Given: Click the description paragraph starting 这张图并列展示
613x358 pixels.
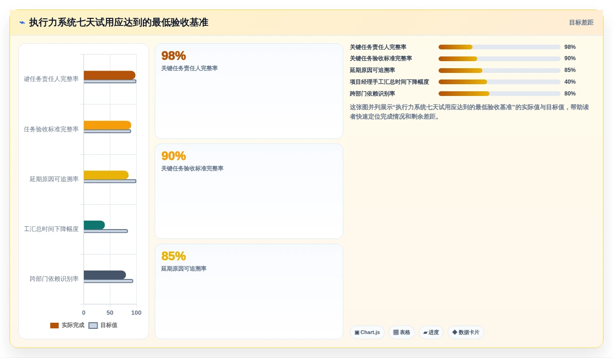Looking at the screenshot, I should click(469, 112).
